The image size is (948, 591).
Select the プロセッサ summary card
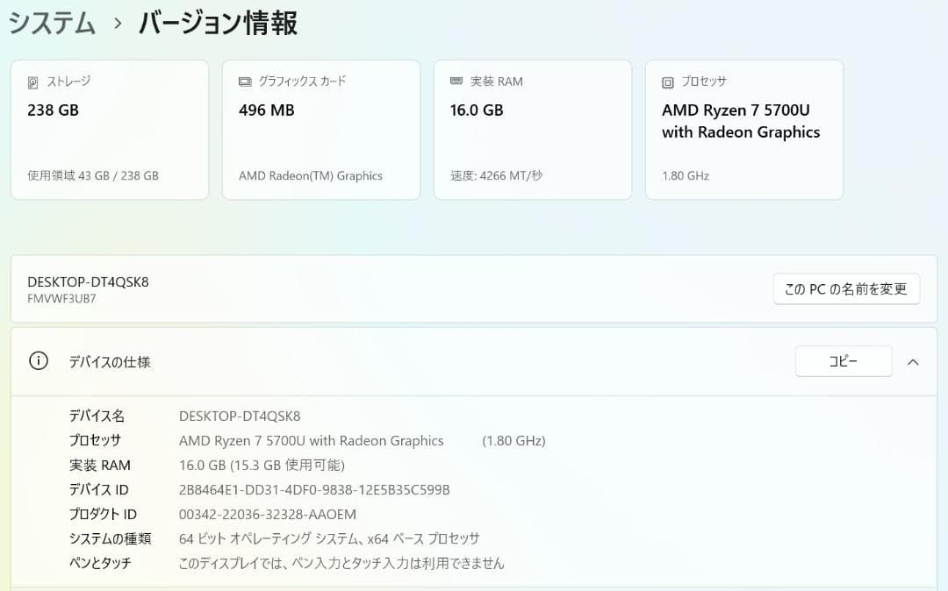(743, 130)
